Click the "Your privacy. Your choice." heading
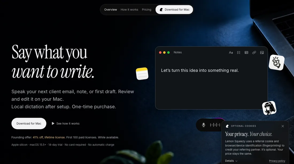Screen dimensions: 294x164 click(249, 134)
